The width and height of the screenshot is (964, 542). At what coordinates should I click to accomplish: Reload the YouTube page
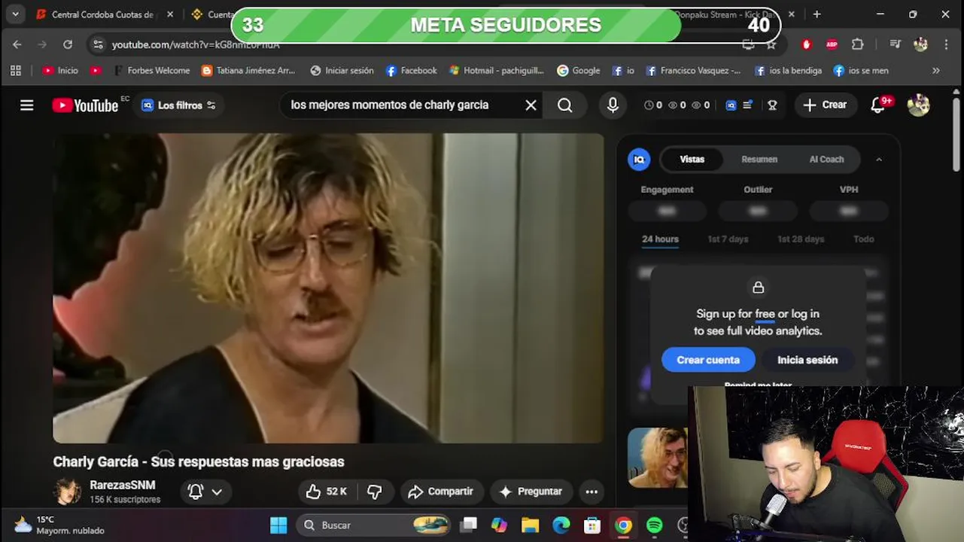point(68,44)
